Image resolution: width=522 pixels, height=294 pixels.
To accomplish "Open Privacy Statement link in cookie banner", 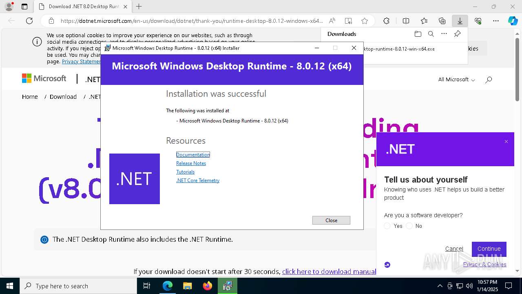I will (81, 61).
